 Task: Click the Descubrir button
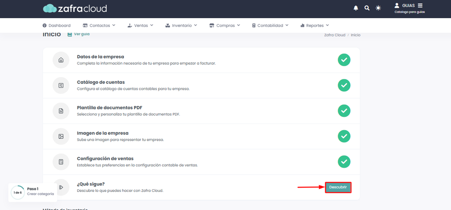point(338,187)
